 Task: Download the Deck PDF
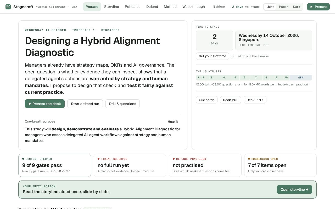point(231,100)
